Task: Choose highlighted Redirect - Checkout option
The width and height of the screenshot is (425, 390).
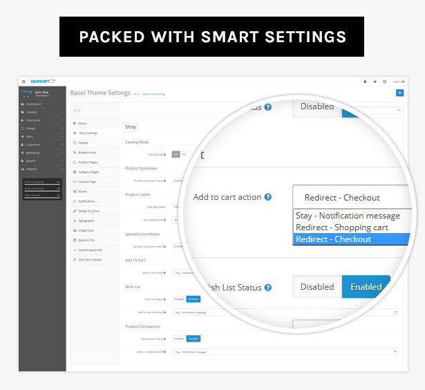Action: click(351, 239)
